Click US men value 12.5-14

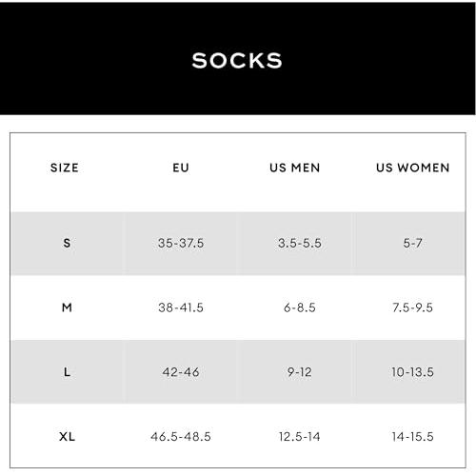click(300, 436)
